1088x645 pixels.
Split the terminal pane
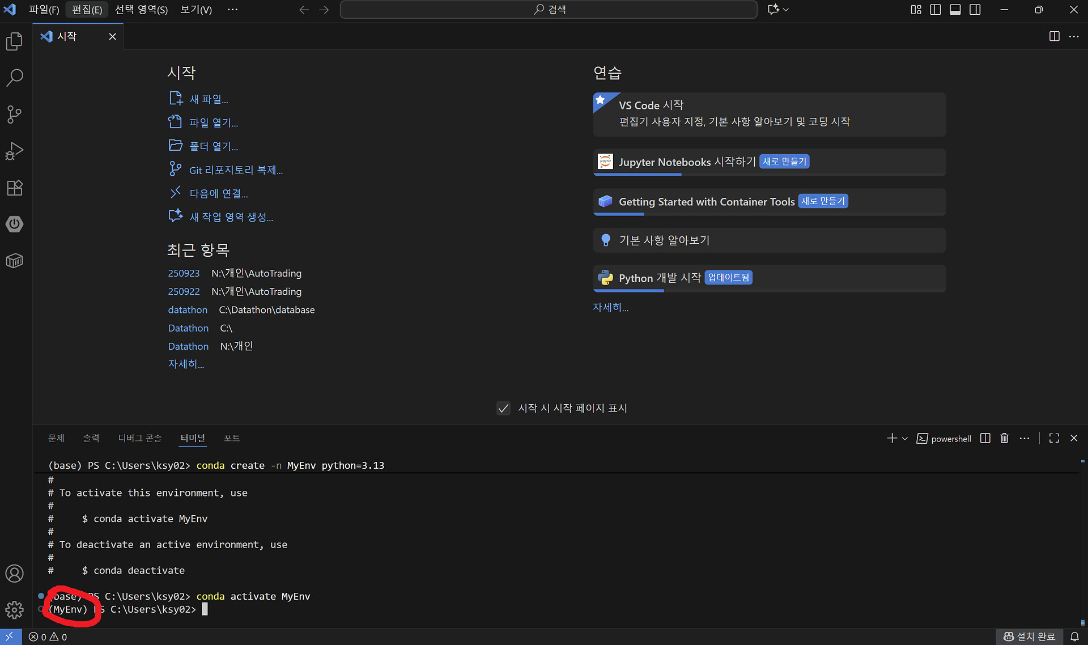(x=985, y=438)
